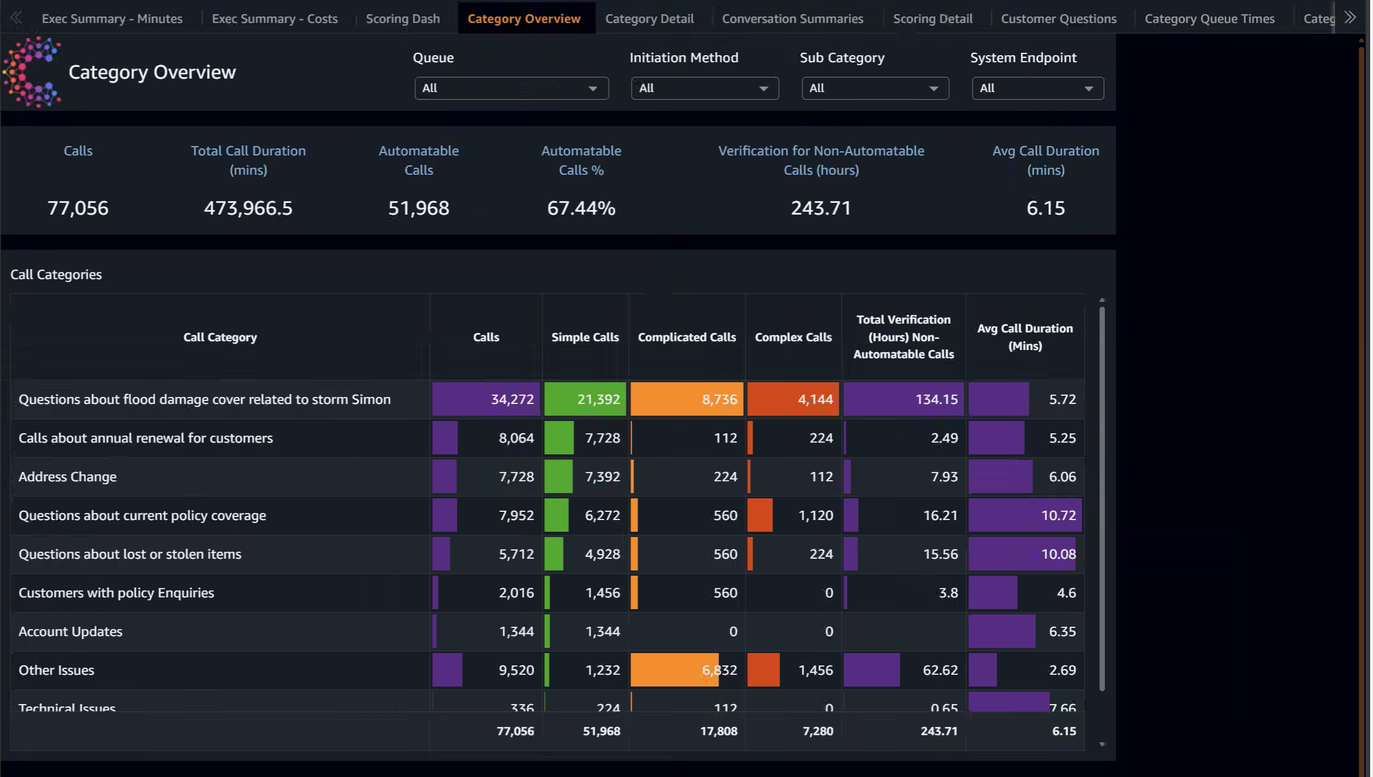Open the System Endpoint dropdown
This screenshot has height=777, width=1373.
pyautogui.click(x=1038, y=88)
